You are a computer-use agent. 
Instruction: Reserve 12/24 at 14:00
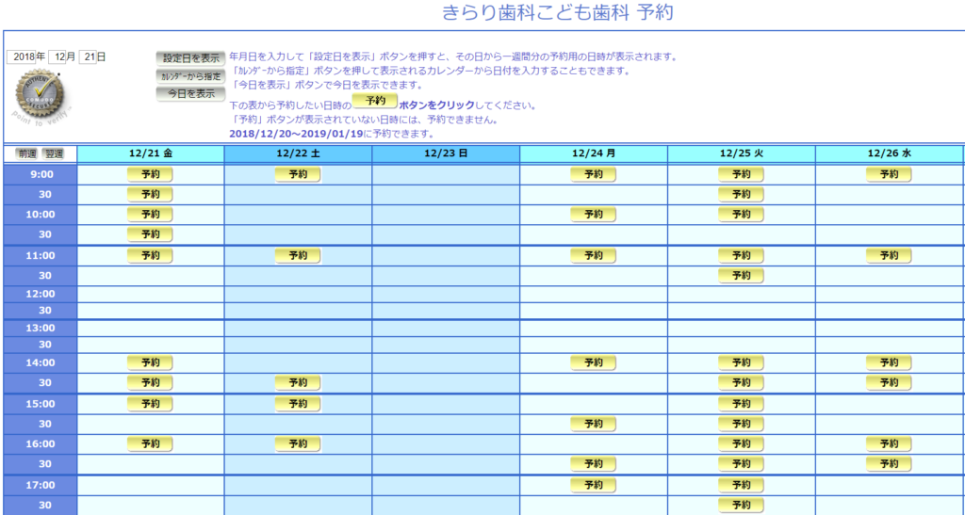click(594, 363)
